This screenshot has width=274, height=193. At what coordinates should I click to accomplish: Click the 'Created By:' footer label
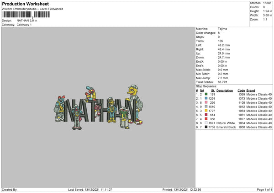(x=10, y=189)
